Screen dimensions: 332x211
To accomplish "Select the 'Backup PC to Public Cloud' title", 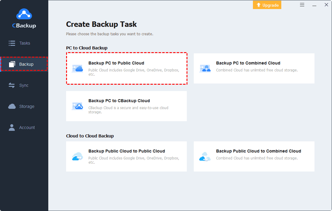I will click(116, 63).
